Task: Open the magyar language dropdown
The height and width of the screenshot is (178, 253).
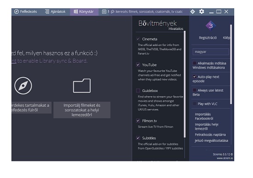Action: pyautogui.click(x=211, y=52)
